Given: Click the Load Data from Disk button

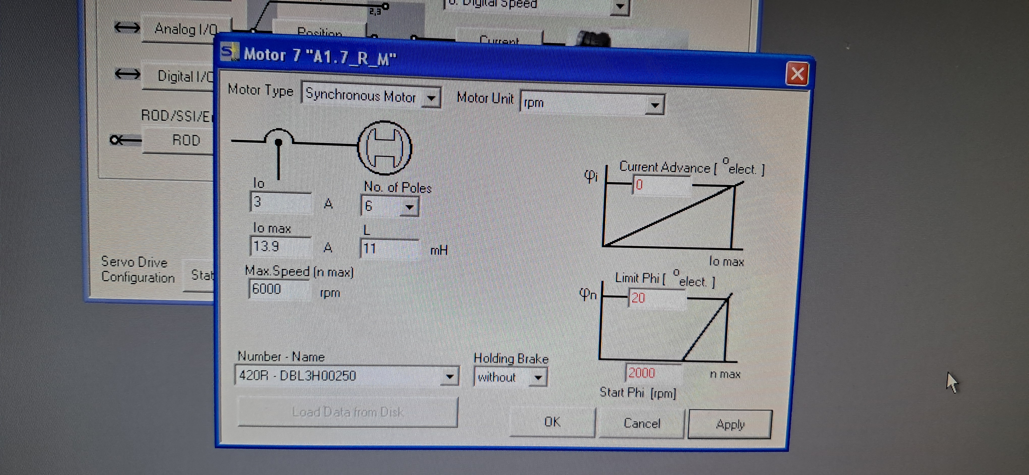Looking at the screenshot, I should [348, 411].
